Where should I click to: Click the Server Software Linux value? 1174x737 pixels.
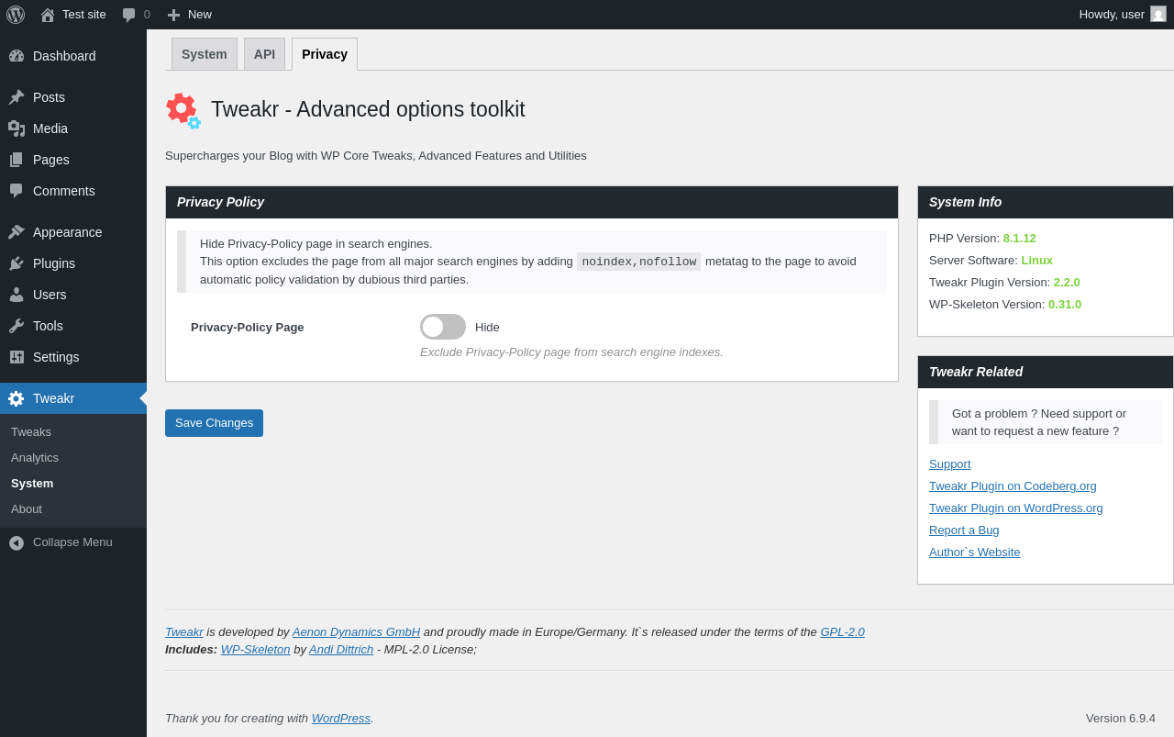point(1037,261)
